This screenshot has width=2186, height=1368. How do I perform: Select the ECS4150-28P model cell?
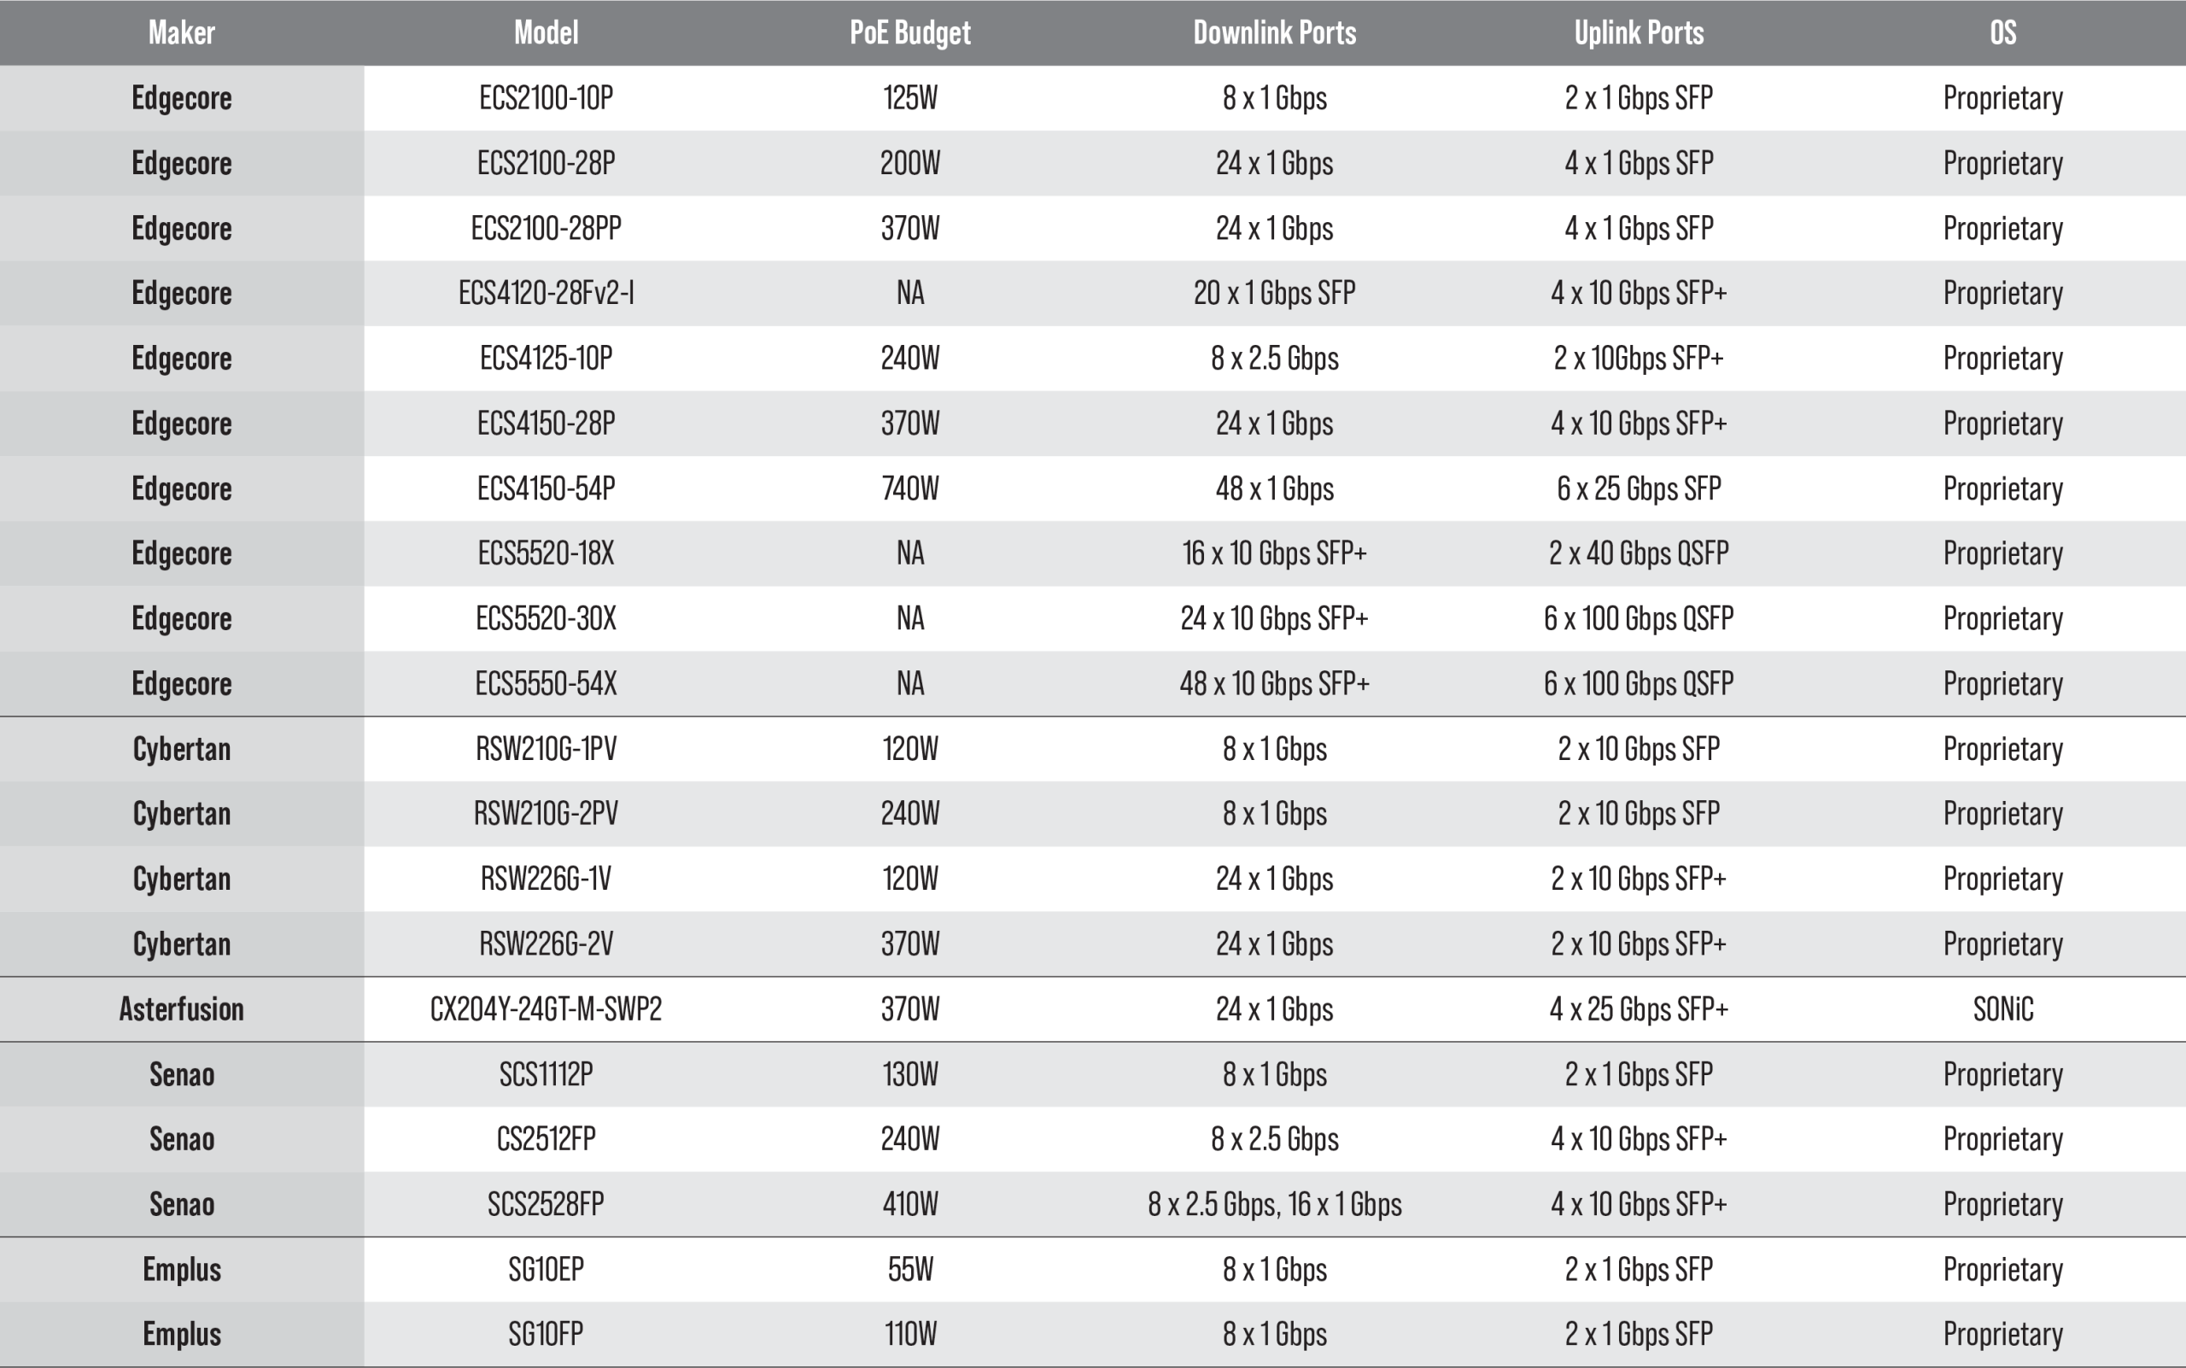click(546, 424)
